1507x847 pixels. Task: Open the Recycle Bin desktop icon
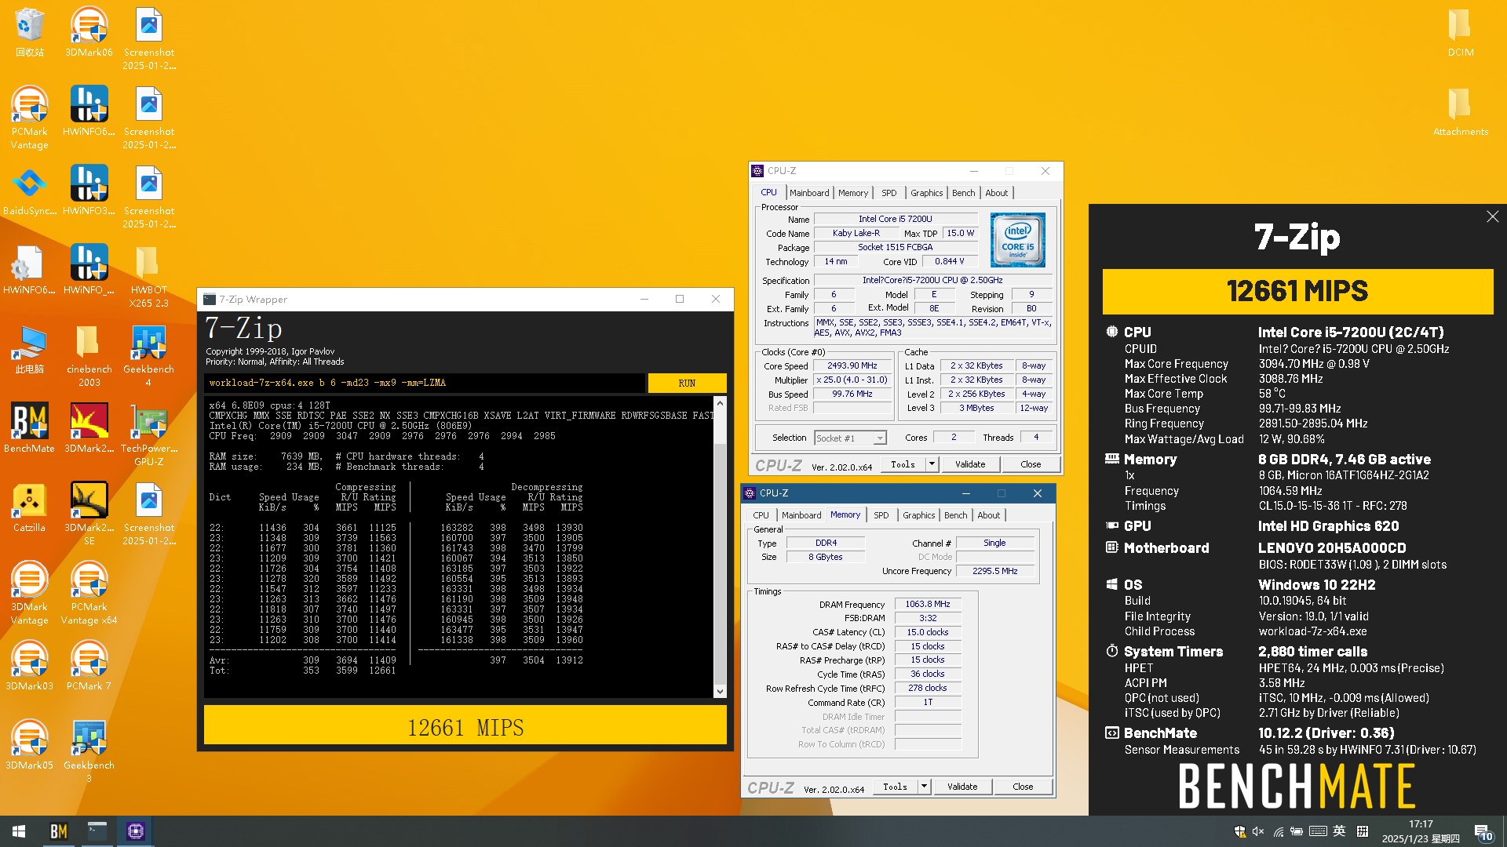coord(29,31)
